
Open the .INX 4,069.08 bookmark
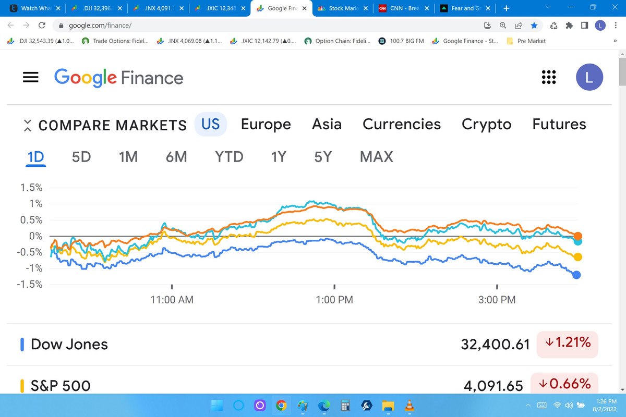pos(190,41)
